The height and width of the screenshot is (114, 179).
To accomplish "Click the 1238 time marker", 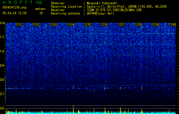I will click(139, 25).
